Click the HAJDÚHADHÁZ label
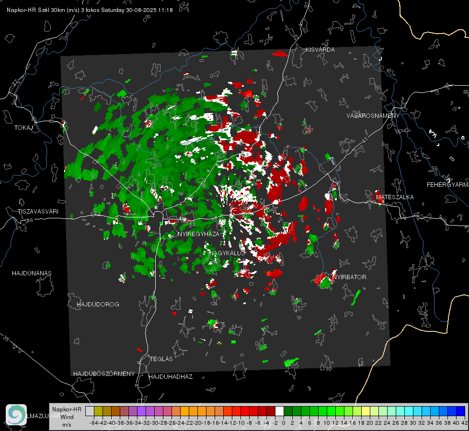 pos(171,377)
